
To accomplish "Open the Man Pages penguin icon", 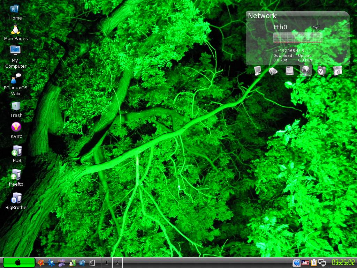I will click(15, 29).
